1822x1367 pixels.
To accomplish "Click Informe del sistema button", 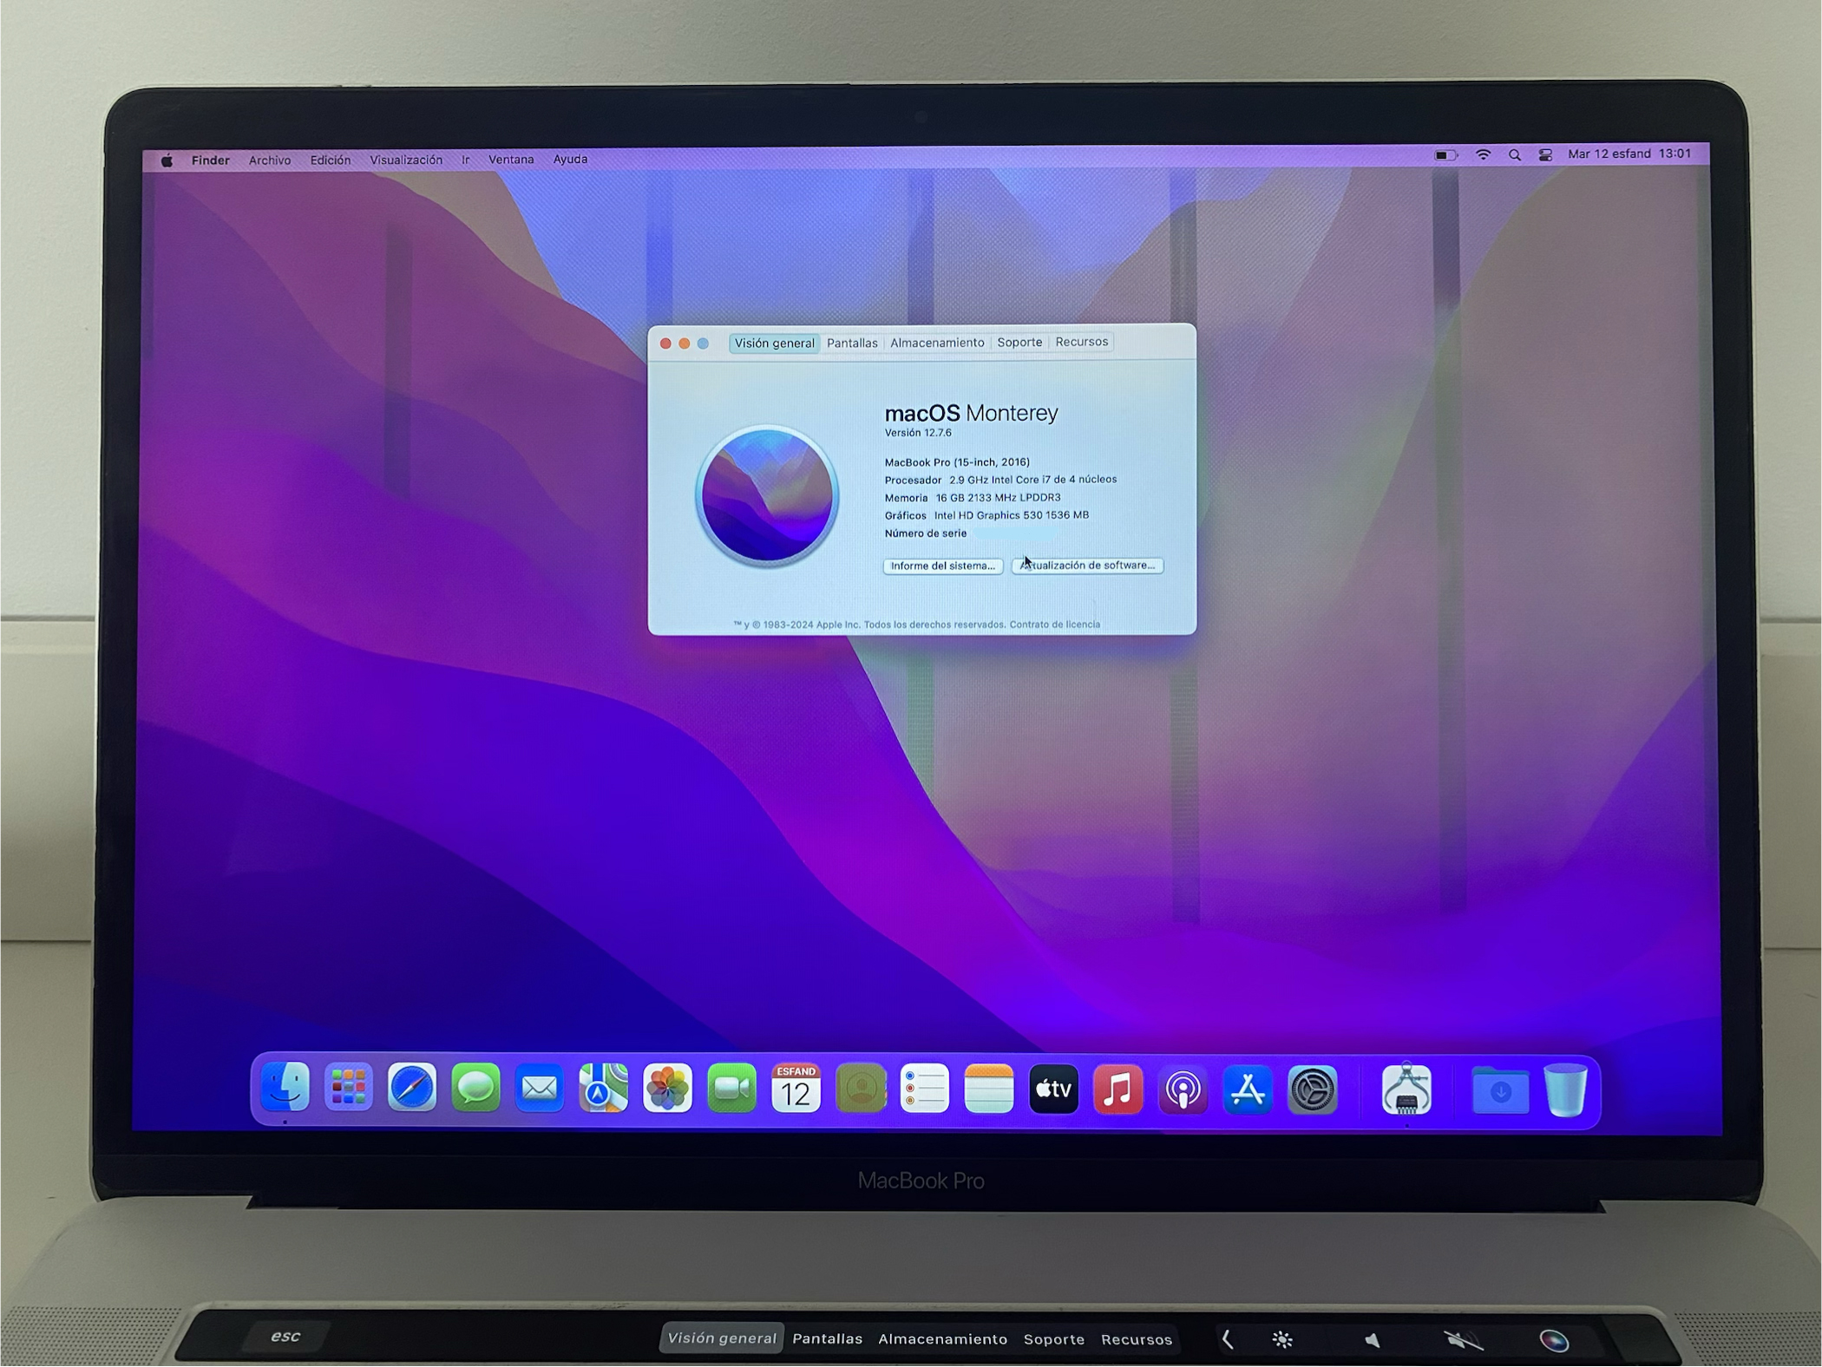I will [942, 566].
